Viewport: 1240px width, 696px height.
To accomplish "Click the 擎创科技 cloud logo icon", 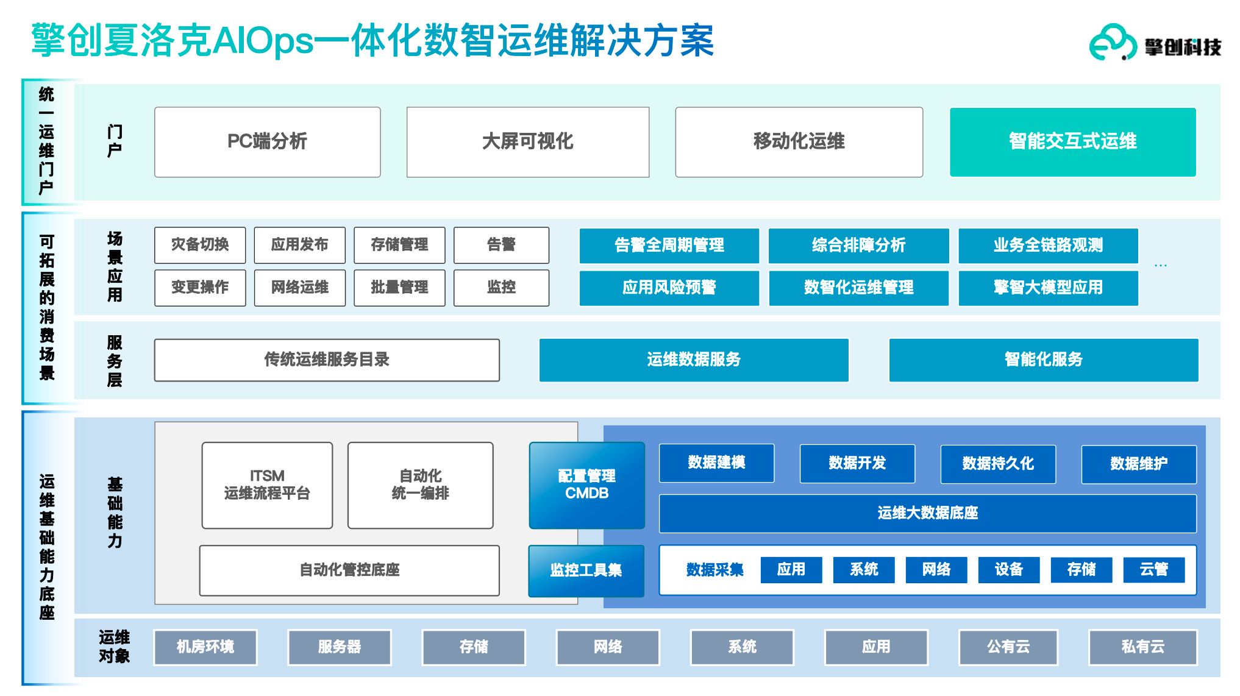I will click(1113, 43).
